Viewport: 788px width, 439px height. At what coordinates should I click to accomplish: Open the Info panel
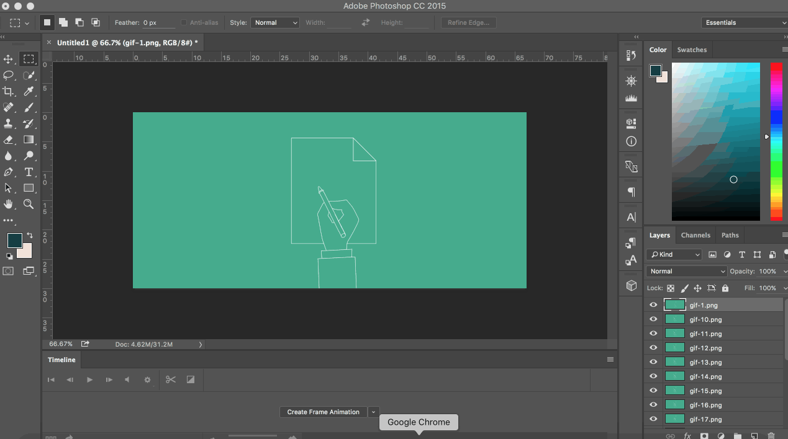coord(630,141)
